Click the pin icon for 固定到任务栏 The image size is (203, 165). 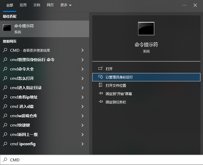tap(101, 102)
